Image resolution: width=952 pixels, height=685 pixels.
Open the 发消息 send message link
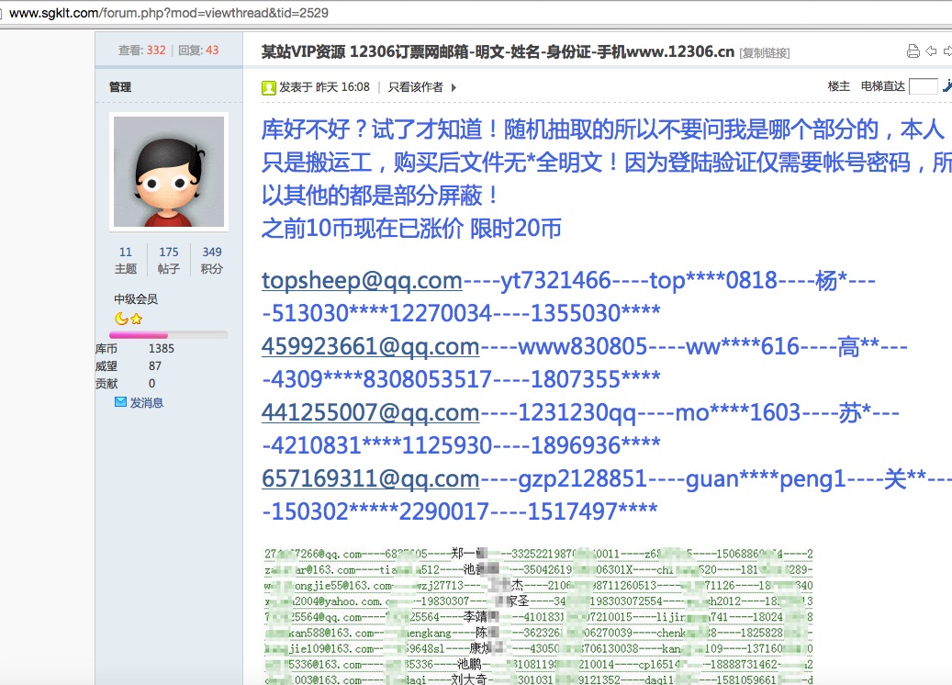point(146,402)
